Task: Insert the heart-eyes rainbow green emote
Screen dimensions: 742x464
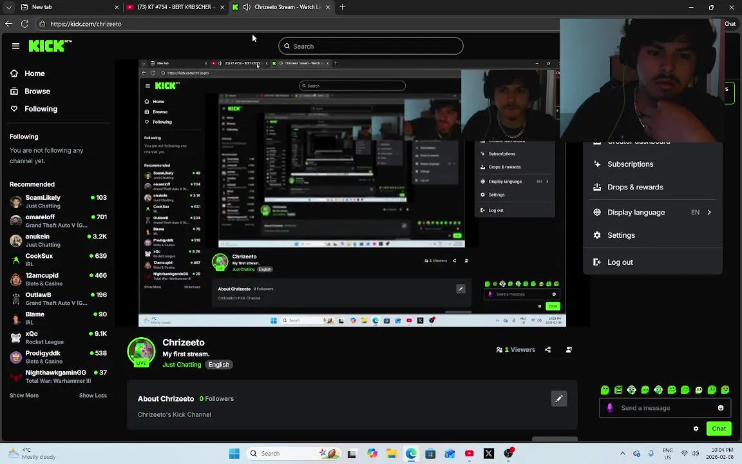Action: pyautogui.click(x=725, y=390)
